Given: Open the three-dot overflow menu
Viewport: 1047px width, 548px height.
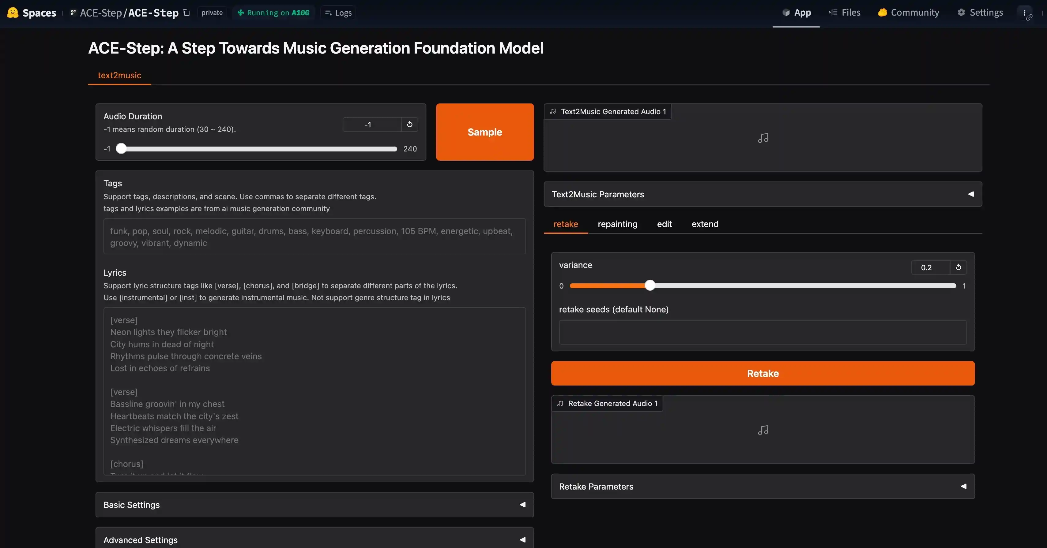Looking at the screenshot, I should pos(1025,13).
